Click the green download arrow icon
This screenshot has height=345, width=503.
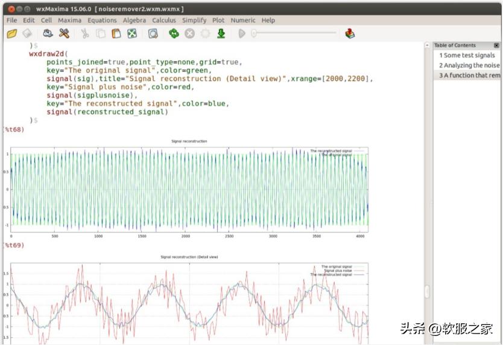pos(221,34)
